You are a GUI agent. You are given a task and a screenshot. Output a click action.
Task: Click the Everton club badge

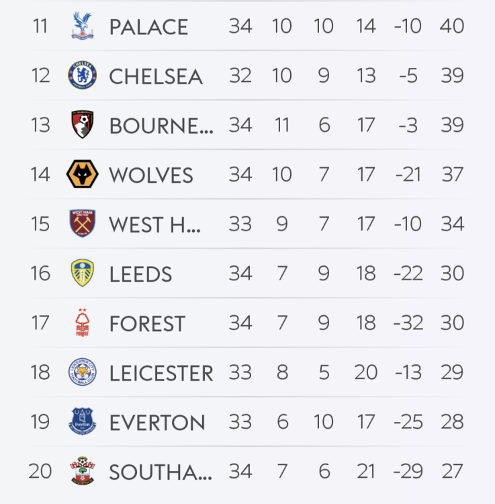click(82, 422)
